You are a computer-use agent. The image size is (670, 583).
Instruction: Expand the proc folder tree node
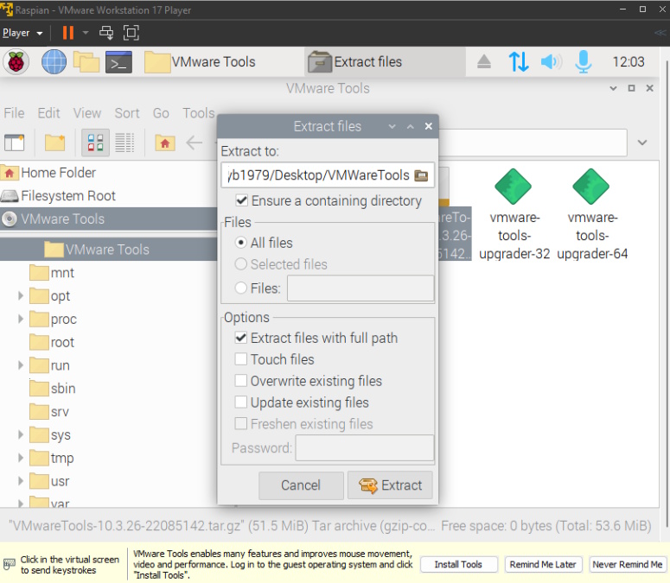pyautogui.click(x=21, y=320)
